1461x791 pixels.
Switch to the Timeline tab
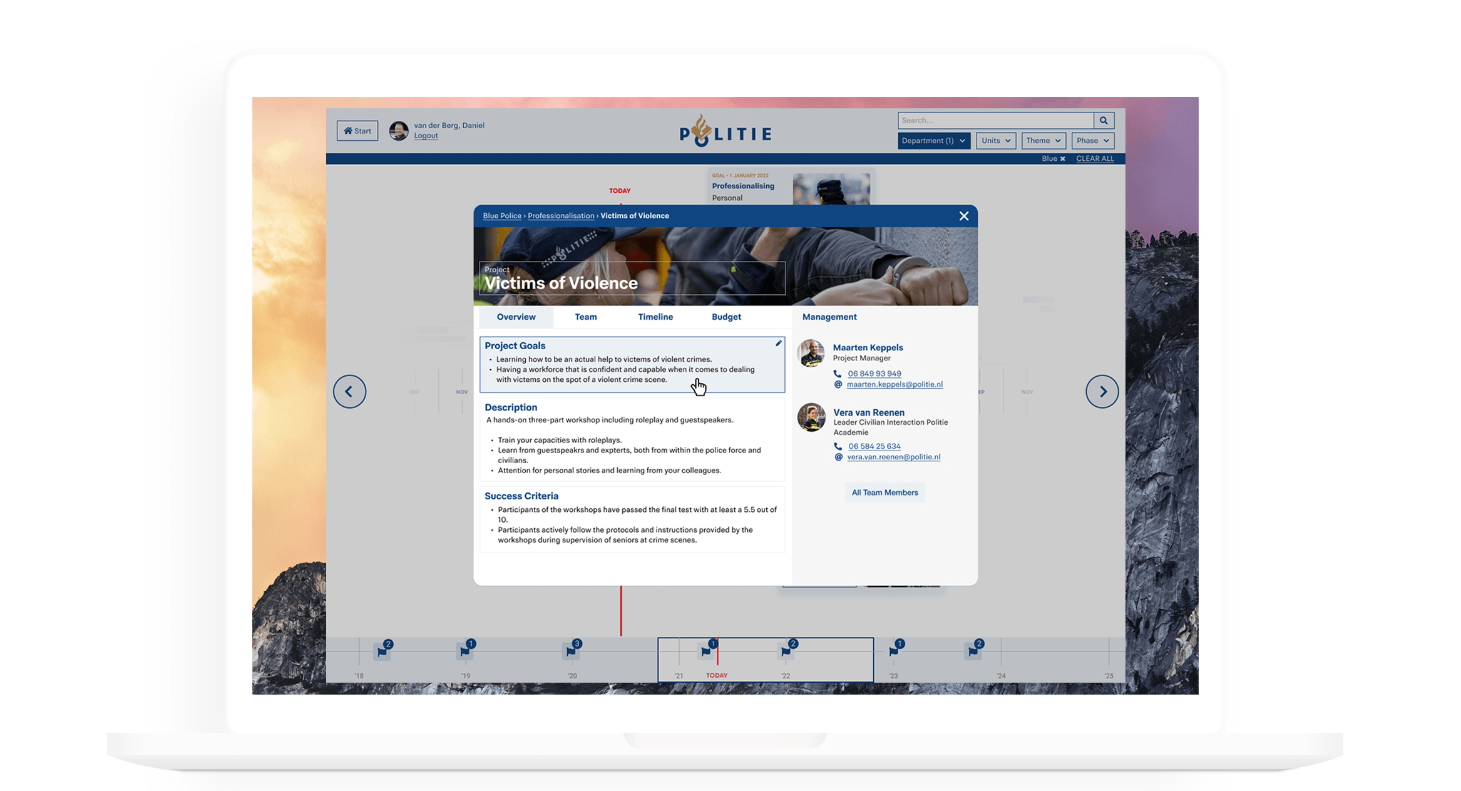pyautogui.click(x=655, y=317)
